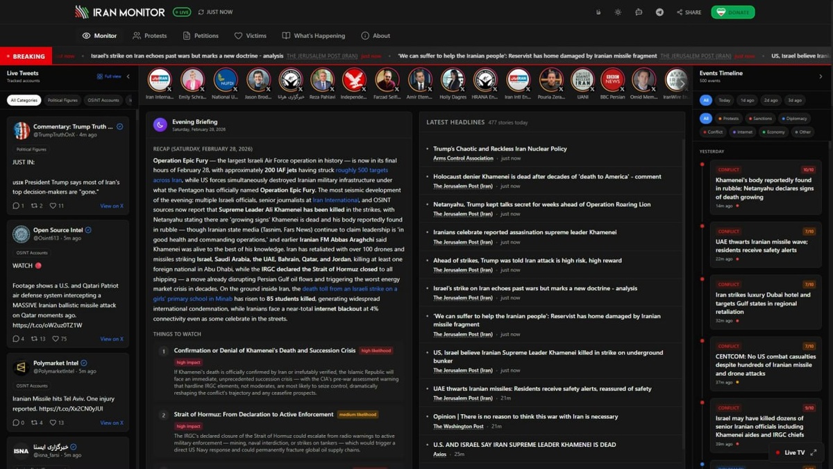The height and width of the screenshot is (469, 833).
Task: Filter timeline to 1d ago
Action: pos(747,100)
